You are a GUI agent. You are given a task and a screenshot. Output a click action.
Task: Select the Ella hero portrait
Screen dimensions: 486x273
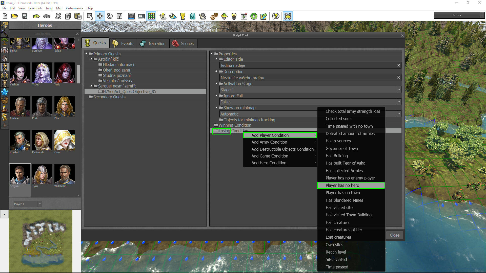[64, 106]
